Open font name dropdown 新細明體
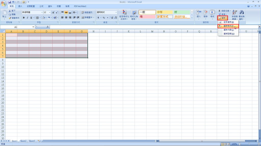This screenshot has width=261, height=146. click(x=42, y=12)
